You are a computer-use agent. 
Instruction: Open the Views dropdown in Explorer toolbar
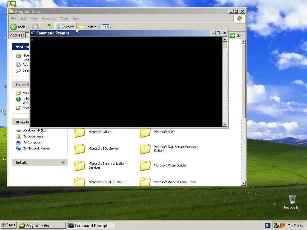pyautogui.click(x=110, y=27)
